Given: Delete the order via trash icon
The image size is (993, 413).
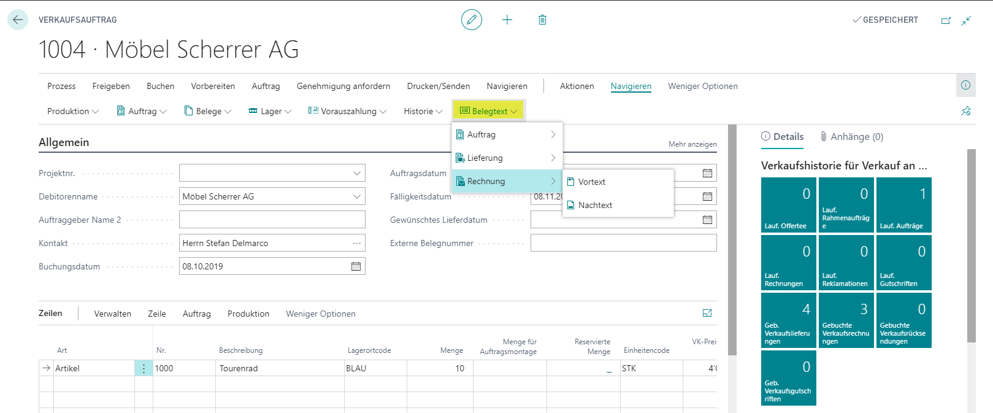Looking at the screenshot, I should (542, 20).
